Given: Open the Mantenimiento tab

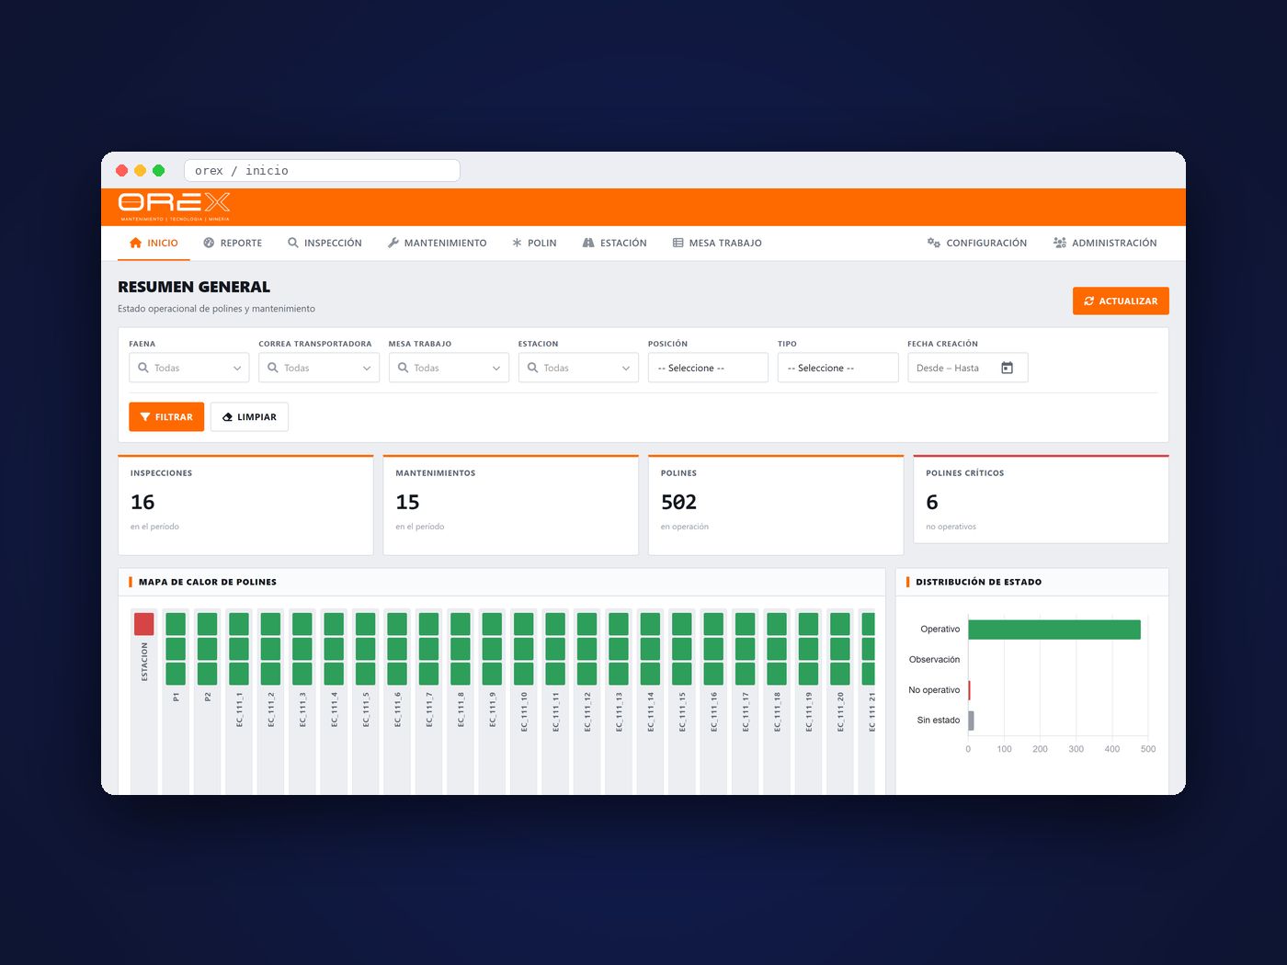Looking at the screenshot, I should click(438, 243).
